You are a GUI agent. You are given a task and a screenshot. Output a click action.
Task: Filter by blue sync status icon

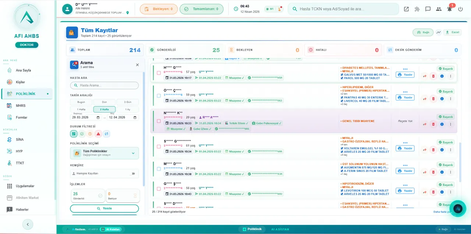click(x=106, y=134)
